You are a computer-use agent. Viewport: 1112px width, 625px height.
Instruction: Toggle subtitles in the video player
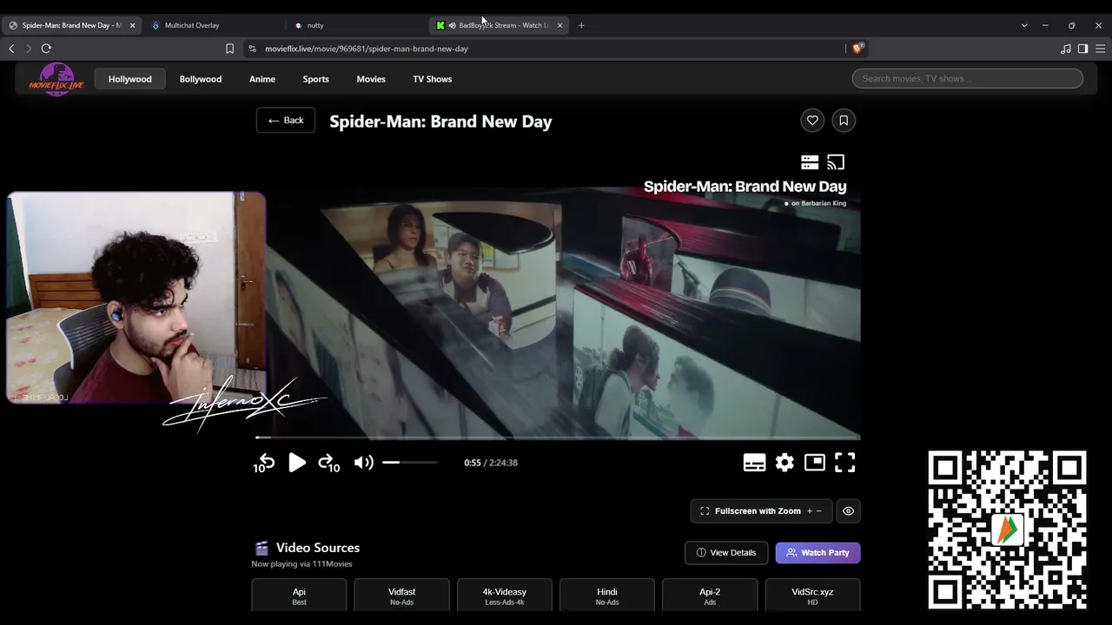[754, 463]
